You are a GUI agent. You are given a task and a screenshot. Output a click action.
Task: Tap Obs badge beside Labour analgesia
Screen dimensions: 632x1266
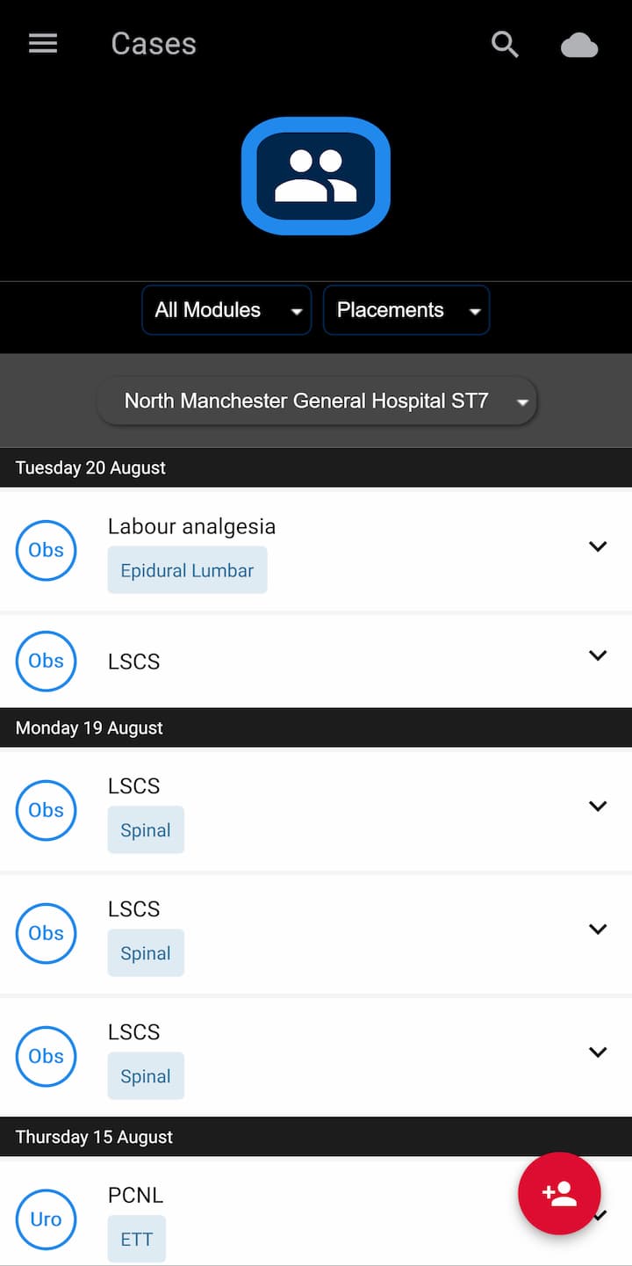click(46, 550)
